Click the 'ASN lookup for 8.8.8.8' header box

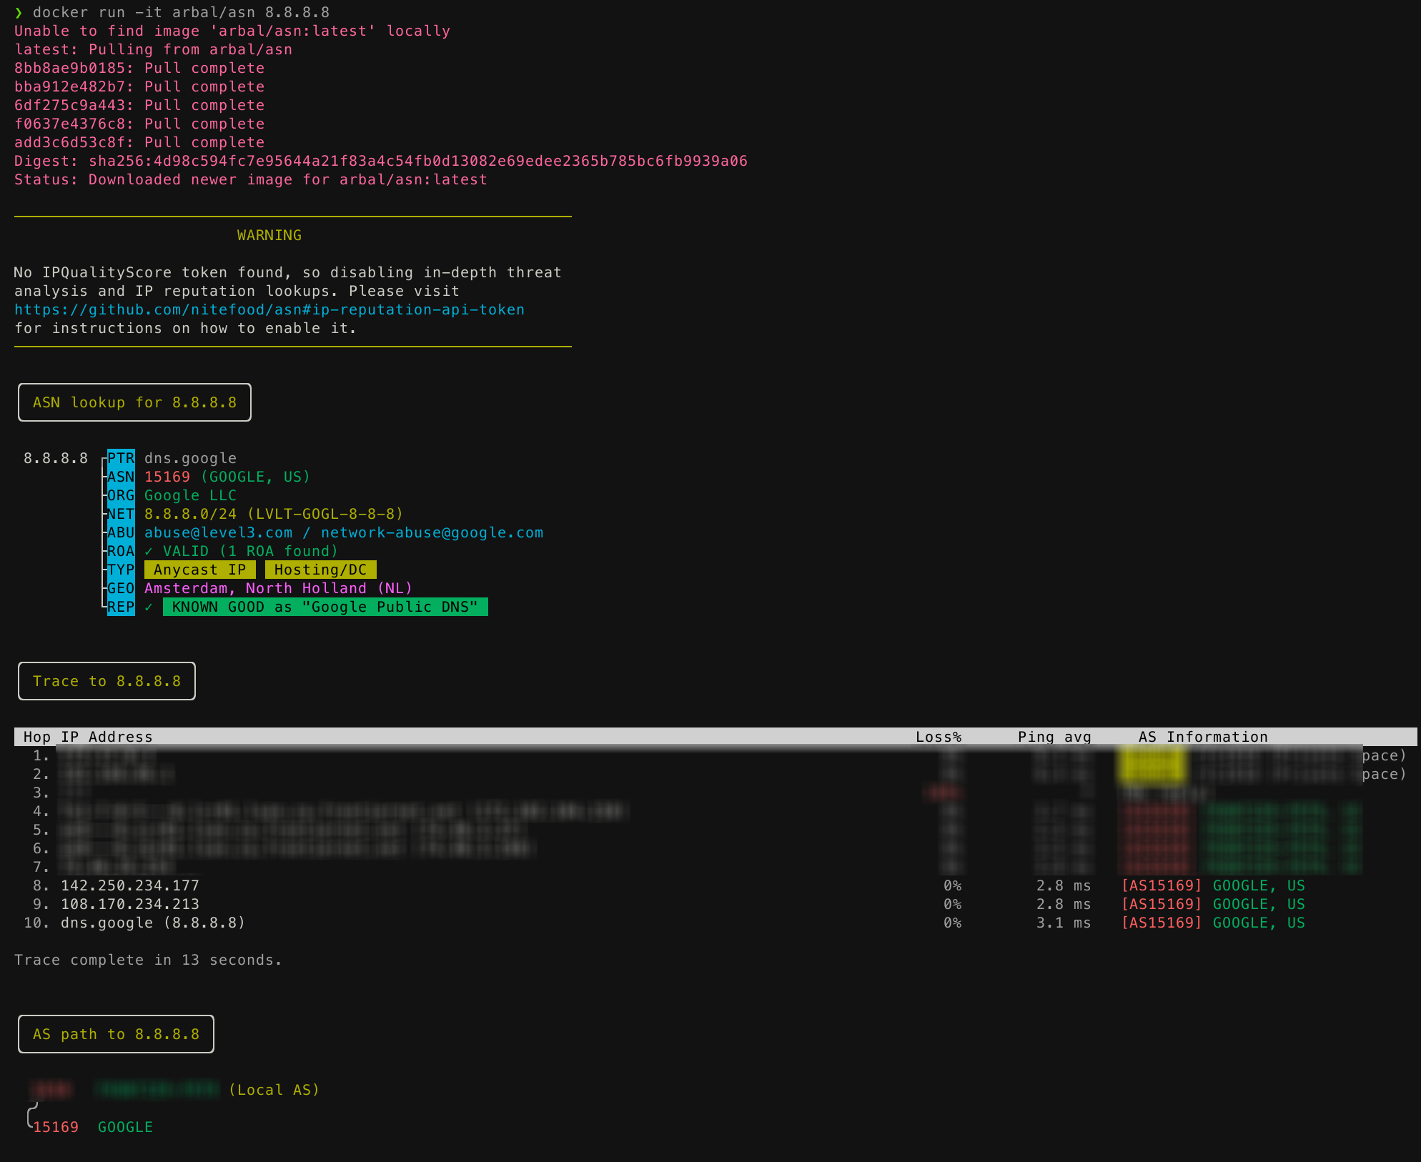coord(134,402)
